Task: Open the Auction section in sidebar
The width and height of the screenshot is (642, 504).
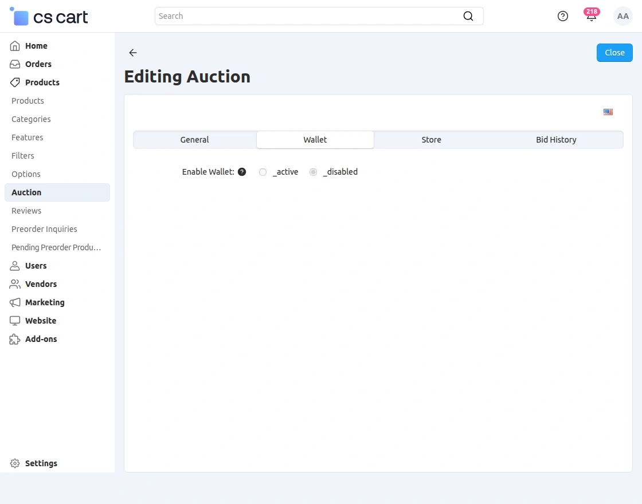Action: click(x=26, y=192)
